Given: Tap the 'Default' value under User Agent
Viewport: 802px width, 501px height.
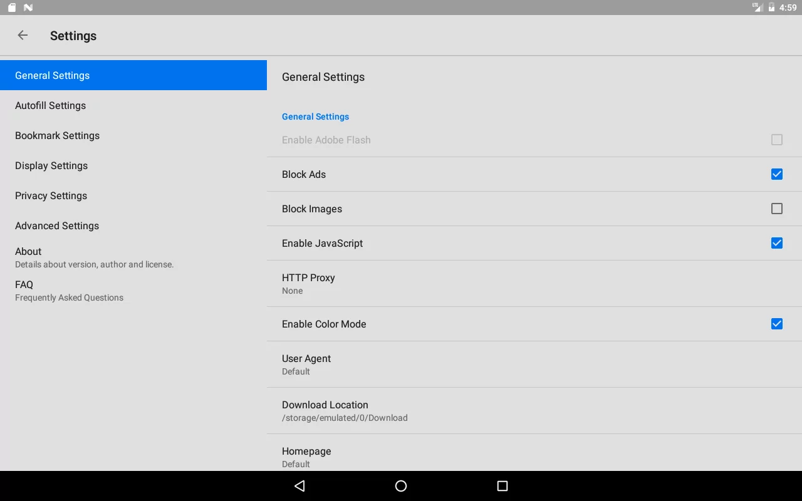Looking at the screenshot, I should coord(296,371).
